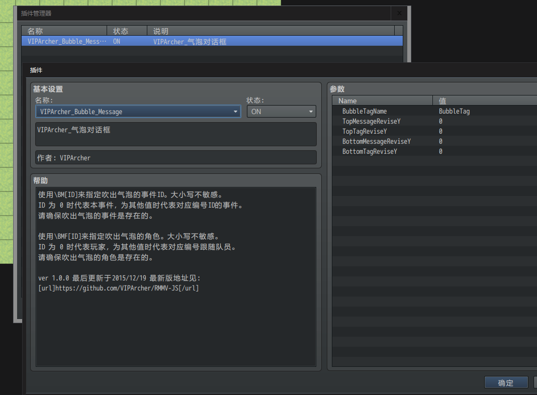
Task: Click the 0 value of TopMessageReviseY
Action: tap(440, 121)
